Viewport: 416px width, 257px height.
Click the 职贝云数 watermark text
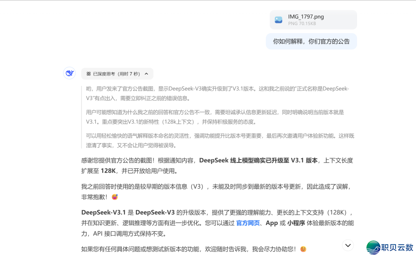tap(397, 247)
